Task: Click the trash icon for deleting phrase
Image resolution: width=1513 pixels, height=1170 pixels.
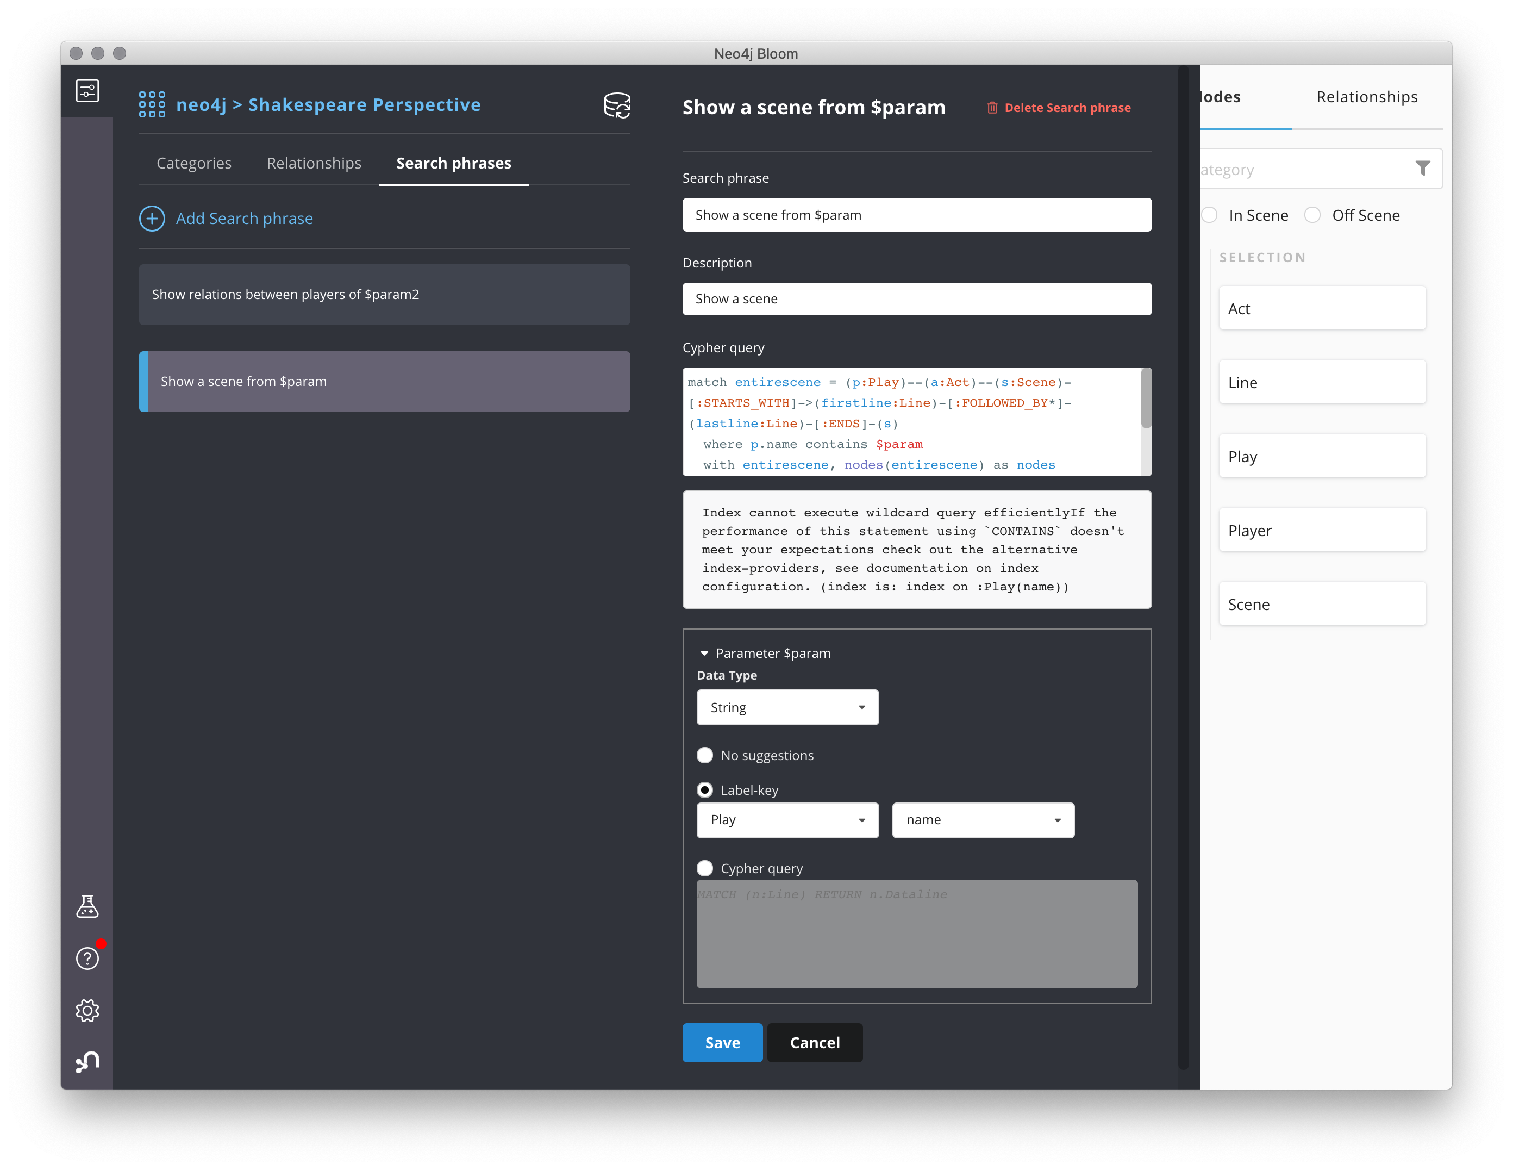Action: click(x=992, y=108)
